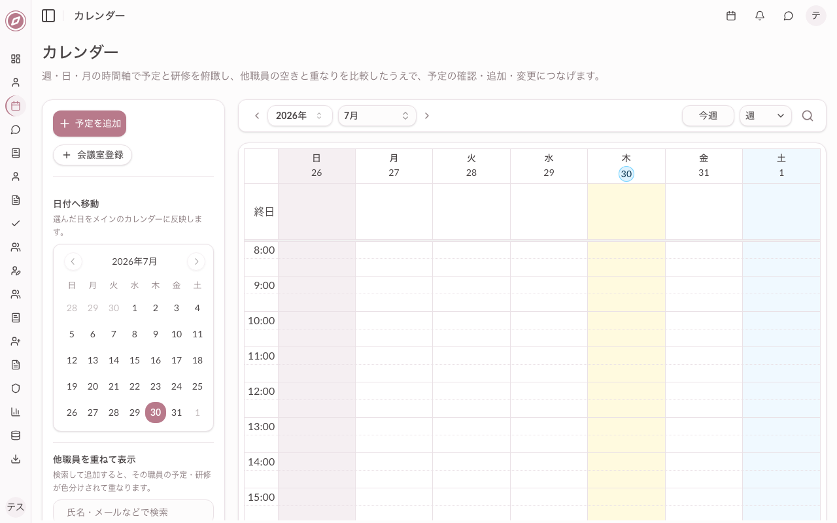This screenshot has height=523, width=837.
Task: Click the 金 31 column header in the week grid
Action: 704,166
